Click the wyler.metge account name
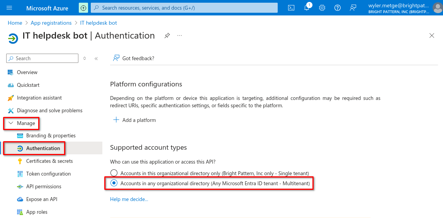Image resolution: width=443 pixels, height=218 pixels. [x=398, y=5]
